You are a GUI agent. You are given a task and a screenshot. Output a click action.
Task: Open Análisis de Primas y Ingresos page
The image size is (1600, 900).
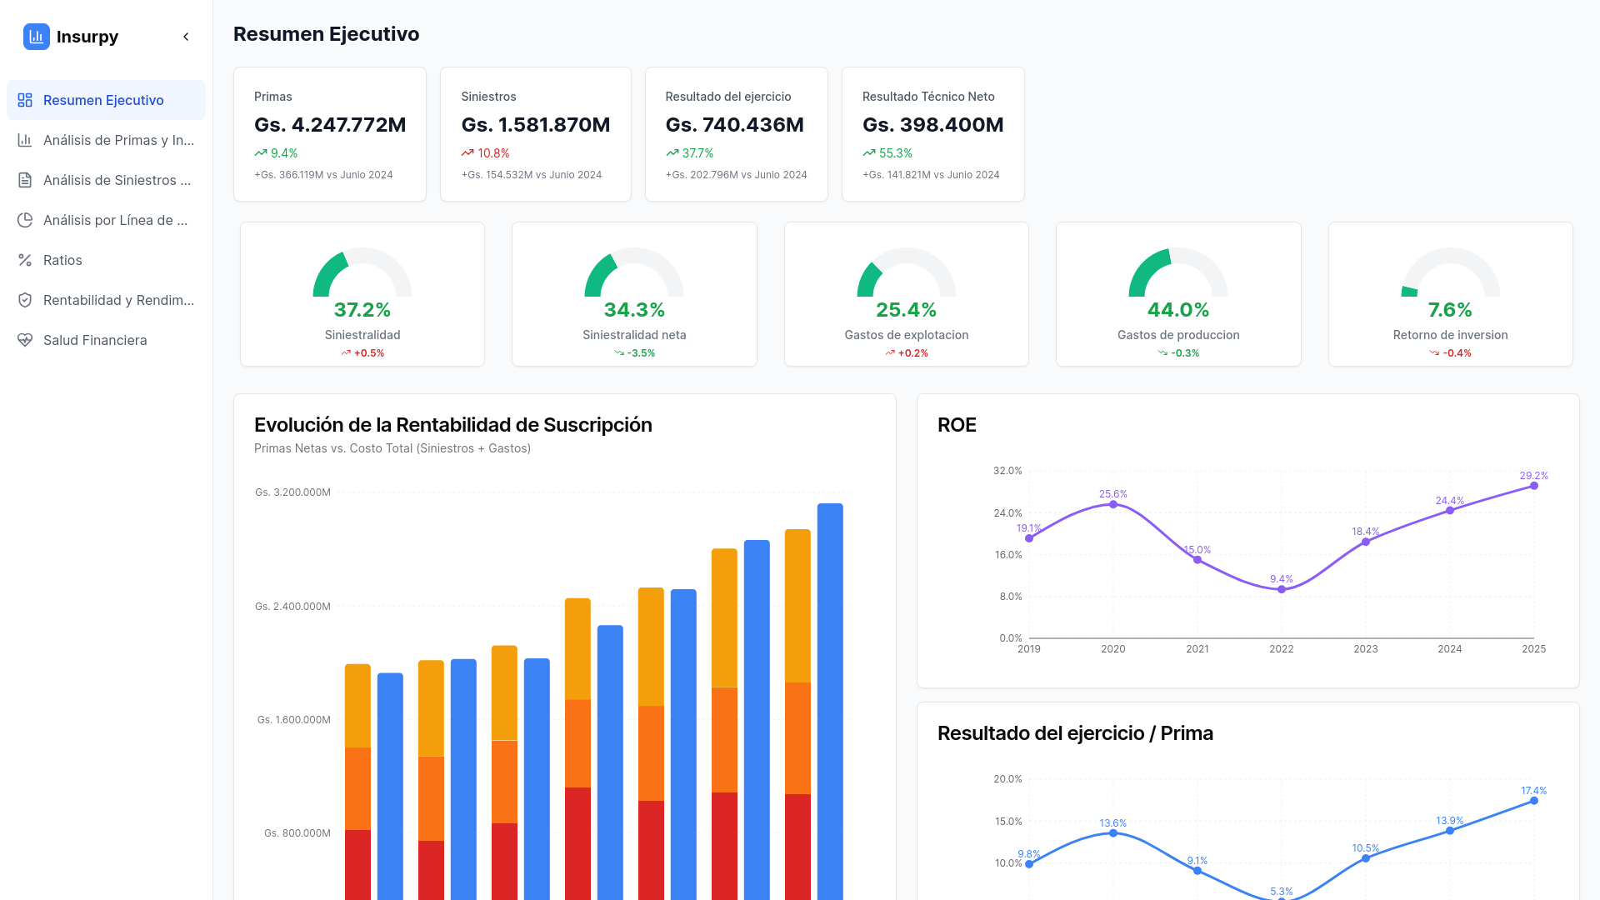(x=106, y=140)
